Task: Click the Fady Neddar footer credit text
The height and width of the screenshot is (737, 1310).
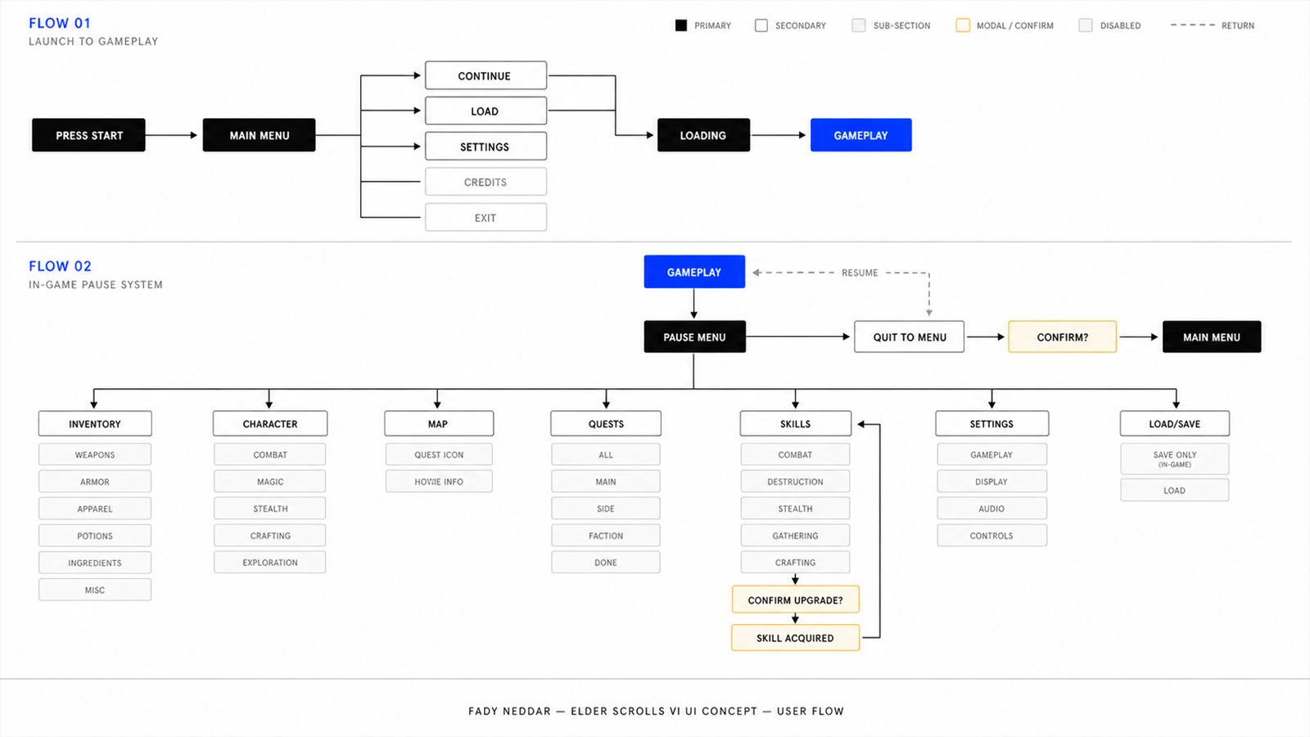Action: point(656,711)
